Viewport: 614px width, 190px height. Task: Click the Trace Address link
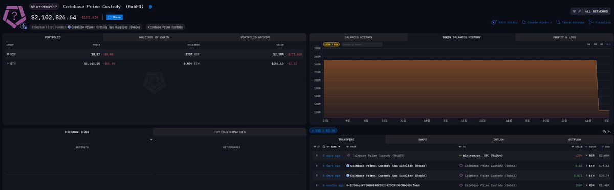[x=573, y=22]
